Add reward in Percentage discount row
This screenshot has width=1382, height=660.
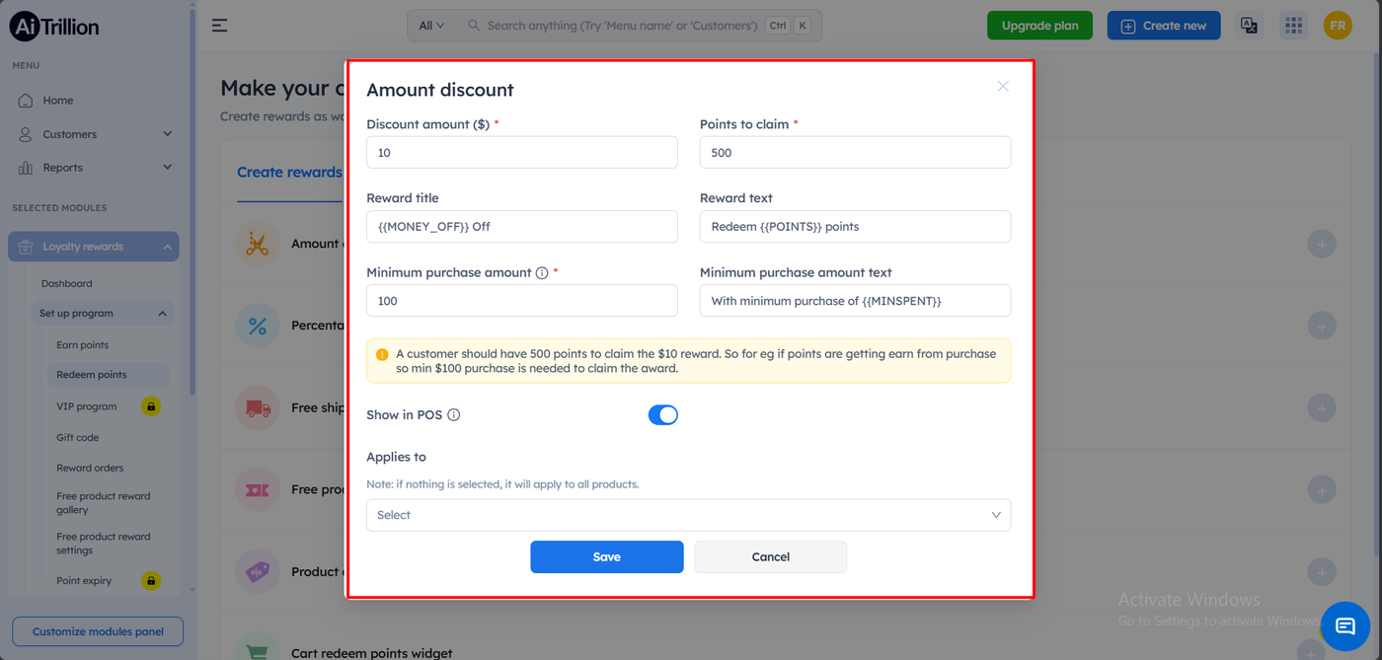point(1322,326)
